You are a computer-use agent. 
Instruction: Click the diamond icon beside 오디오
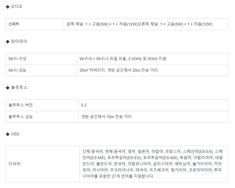pyautogui.click(x=8, y=7)
